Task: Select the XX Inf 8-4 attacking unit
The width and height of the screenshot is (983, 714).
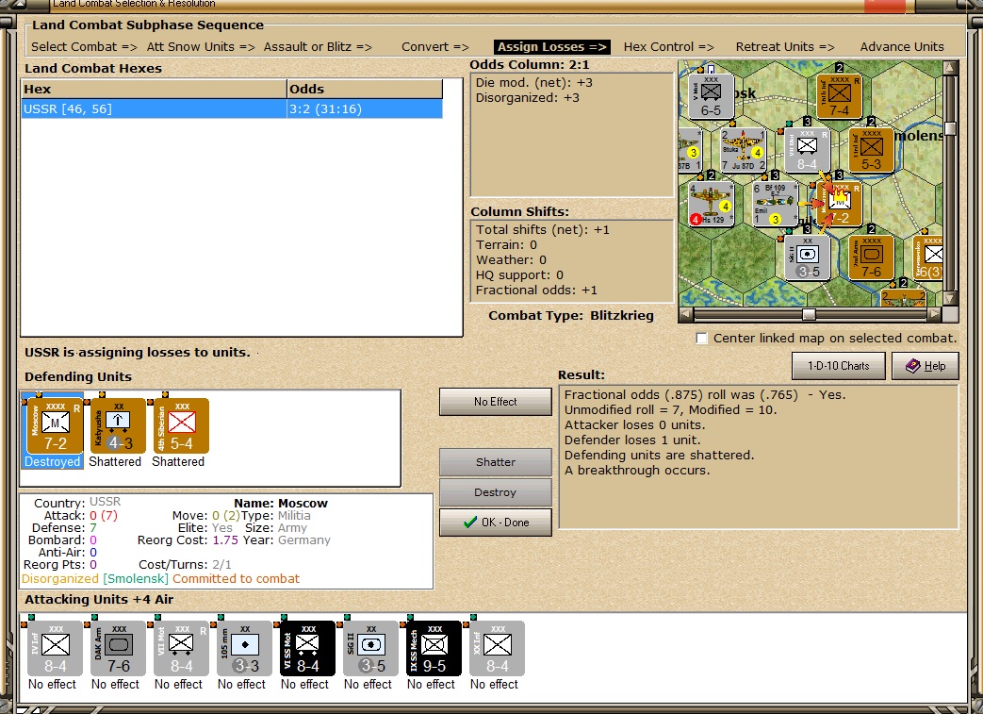Action: click(x=497, y=648)
